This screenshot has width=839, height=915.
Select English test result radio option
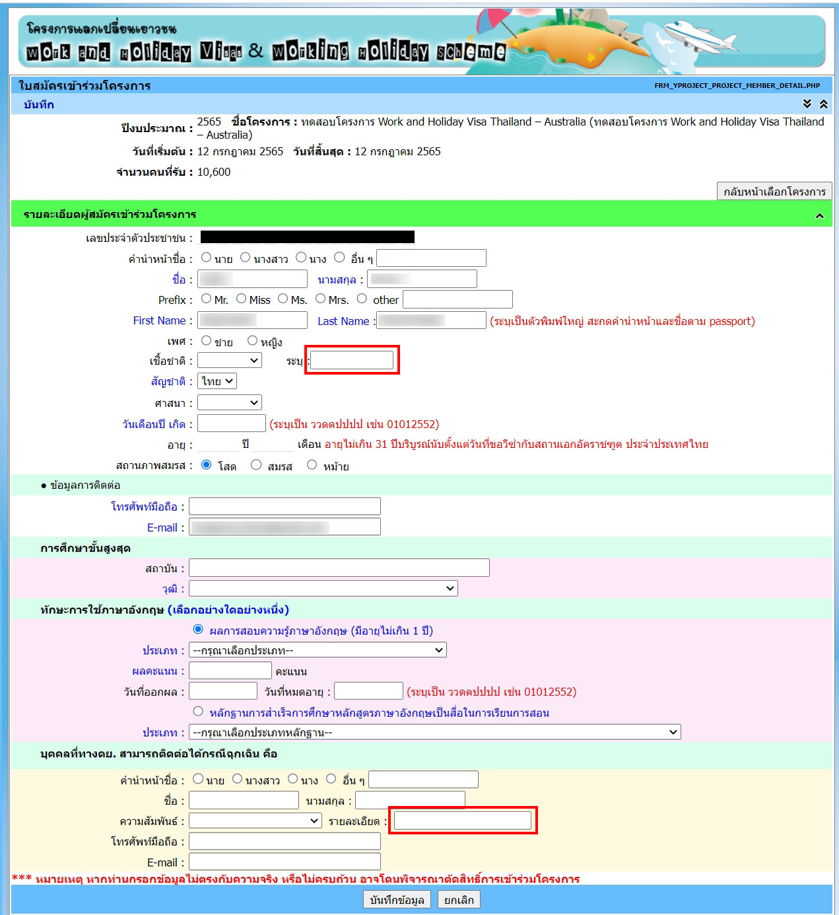coord(198,629)
